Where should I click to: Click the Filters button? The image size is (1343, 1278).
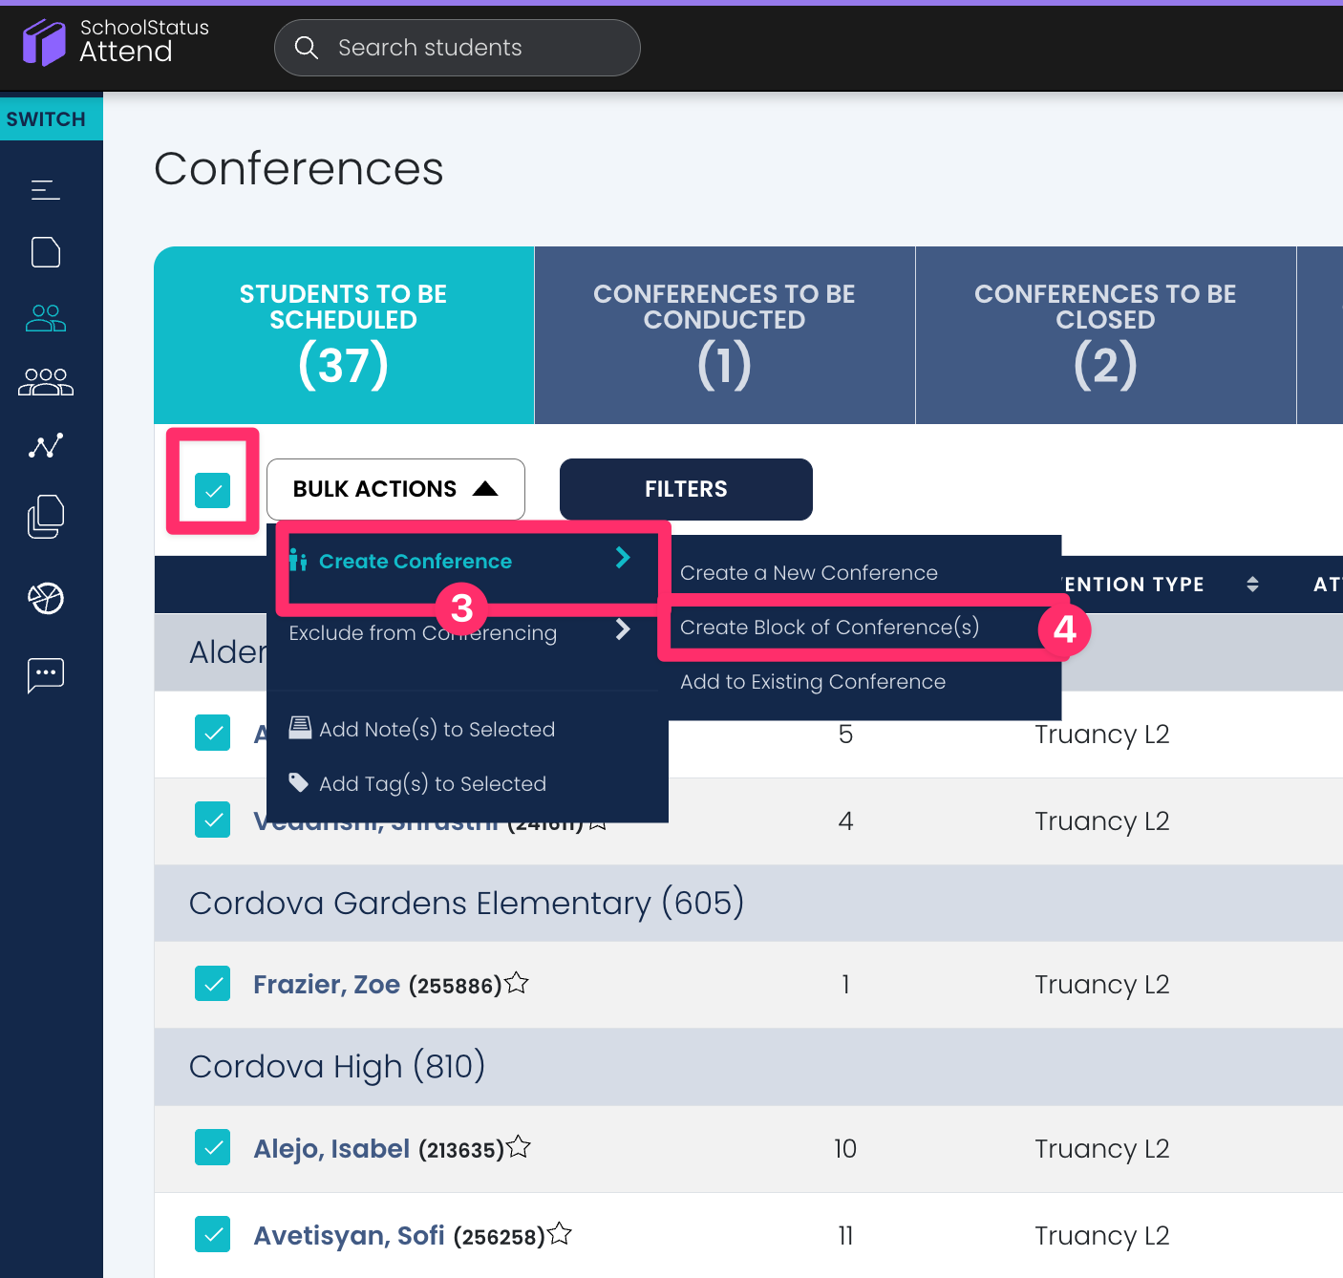pyautogui.click(x=686, y=489)
